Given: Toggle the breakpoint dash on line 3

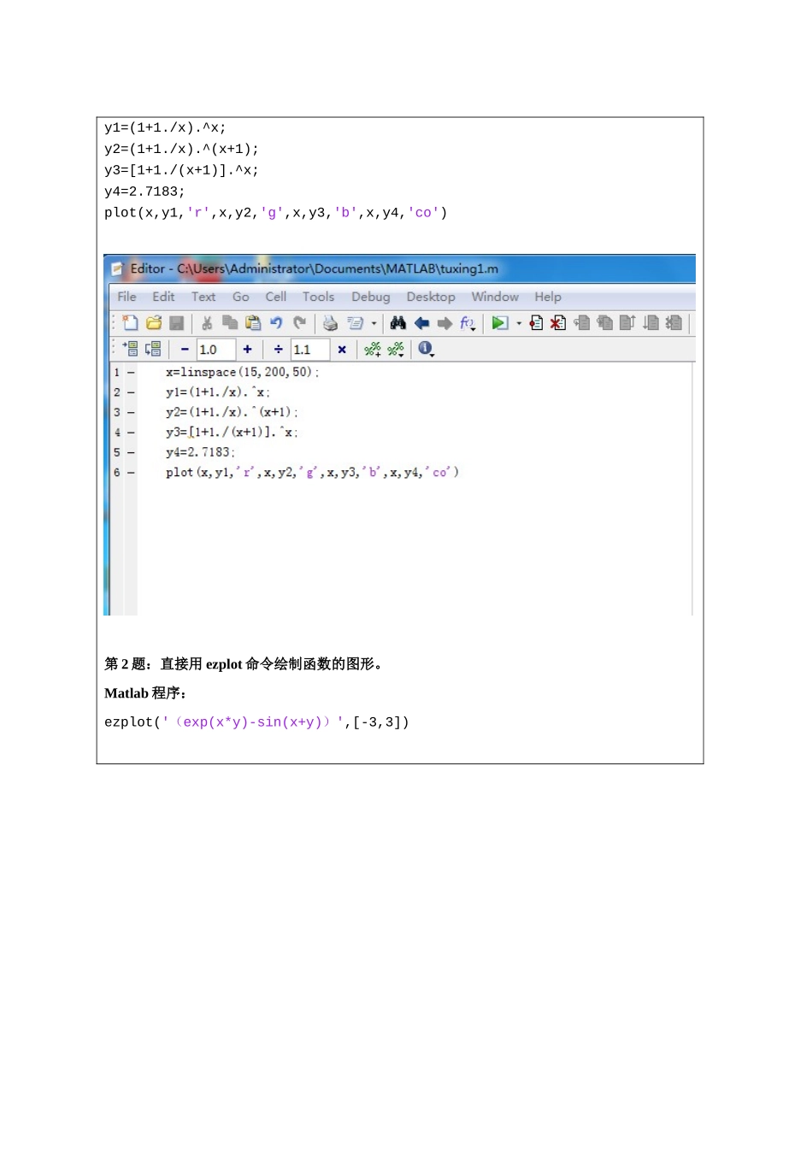Looking at the screenshot, I should pyautogui.click(x=131, y=413).
